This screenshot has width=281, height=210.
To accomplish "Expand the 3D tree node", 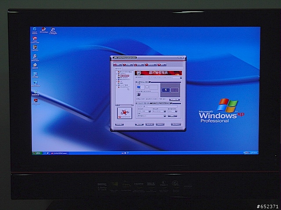I will [x=116, y=81].
